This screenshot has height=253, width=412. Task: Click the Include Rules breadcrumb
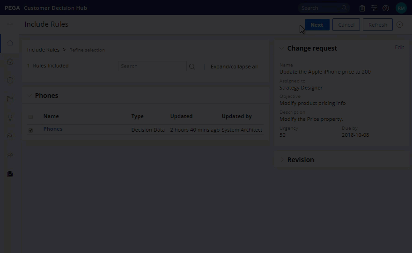[x=43, y=50]
